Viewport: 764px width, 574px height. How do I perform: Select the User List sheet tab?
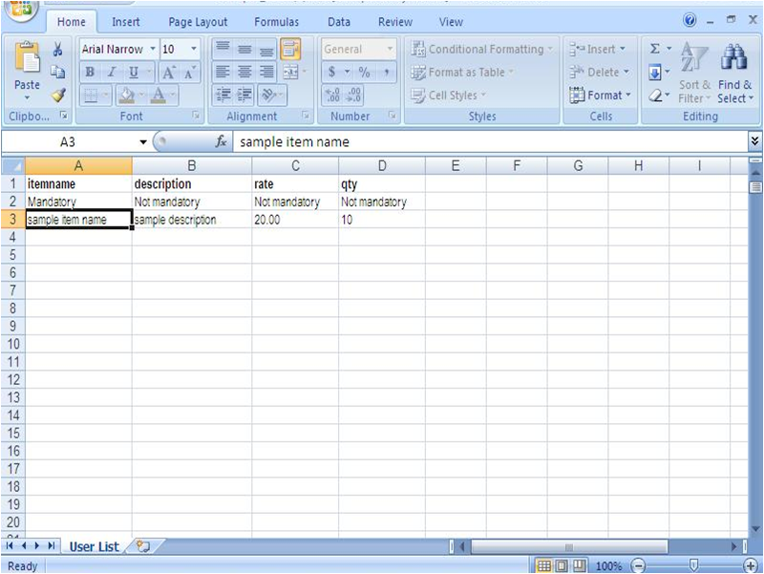(94, 546)
